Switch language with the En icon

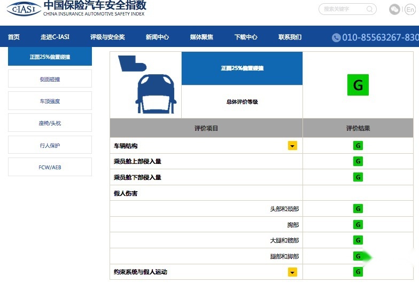tap(410, 10)
